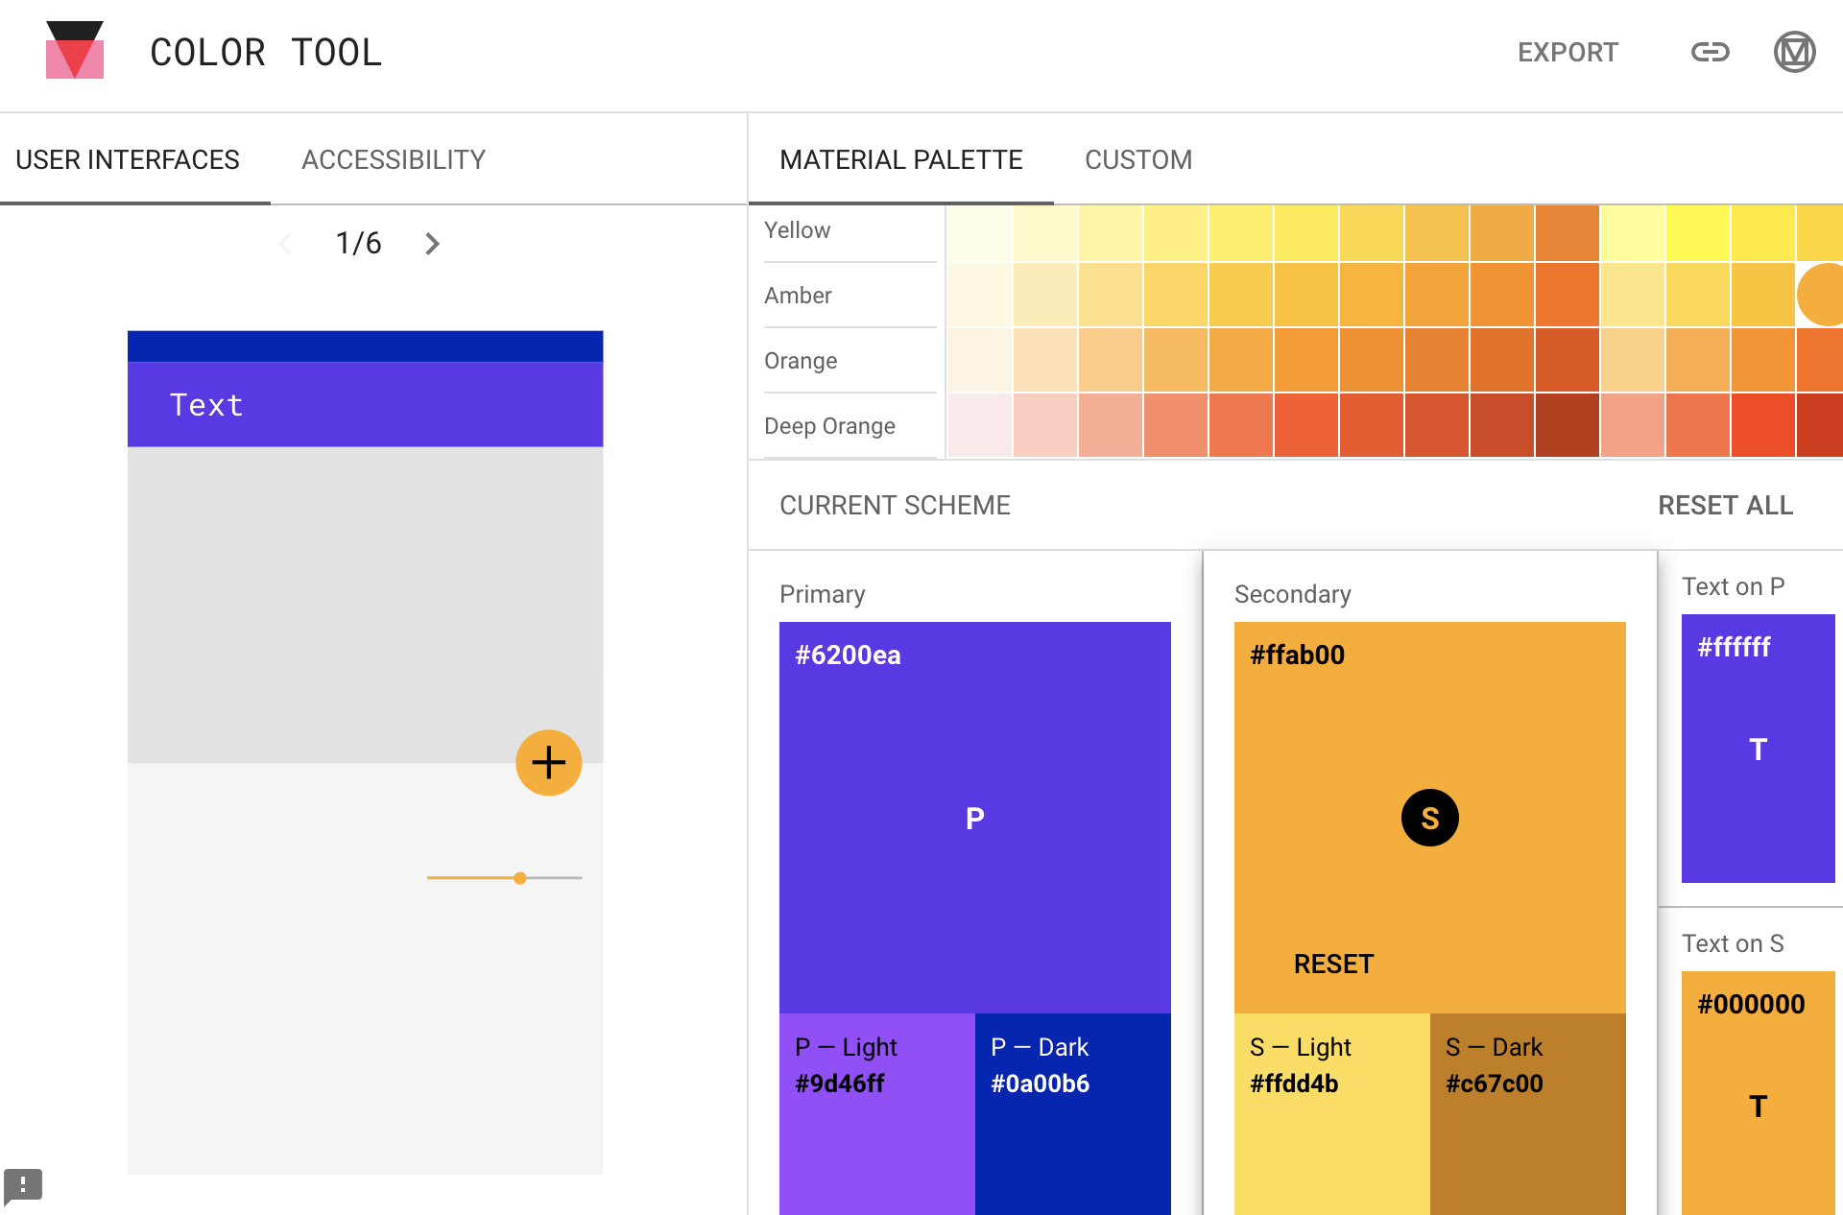The width and height of the screenshot is (1843, 1215).
Task: Open the Material Design logo icon
Action: coord(1794,52)
